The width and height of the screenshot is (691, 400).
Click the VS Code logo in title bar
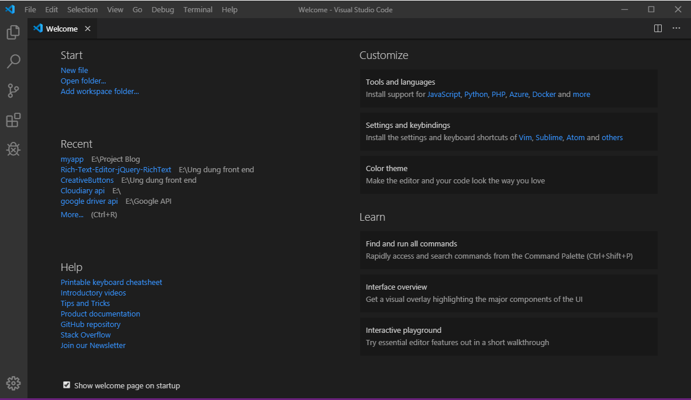(10, 9)
